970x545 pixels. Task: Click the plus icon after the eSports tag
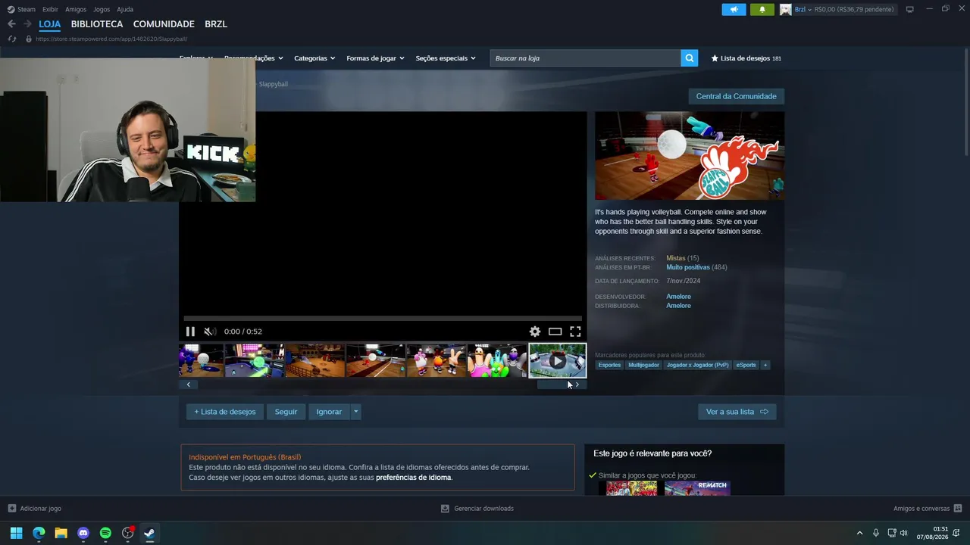point(765,365)
